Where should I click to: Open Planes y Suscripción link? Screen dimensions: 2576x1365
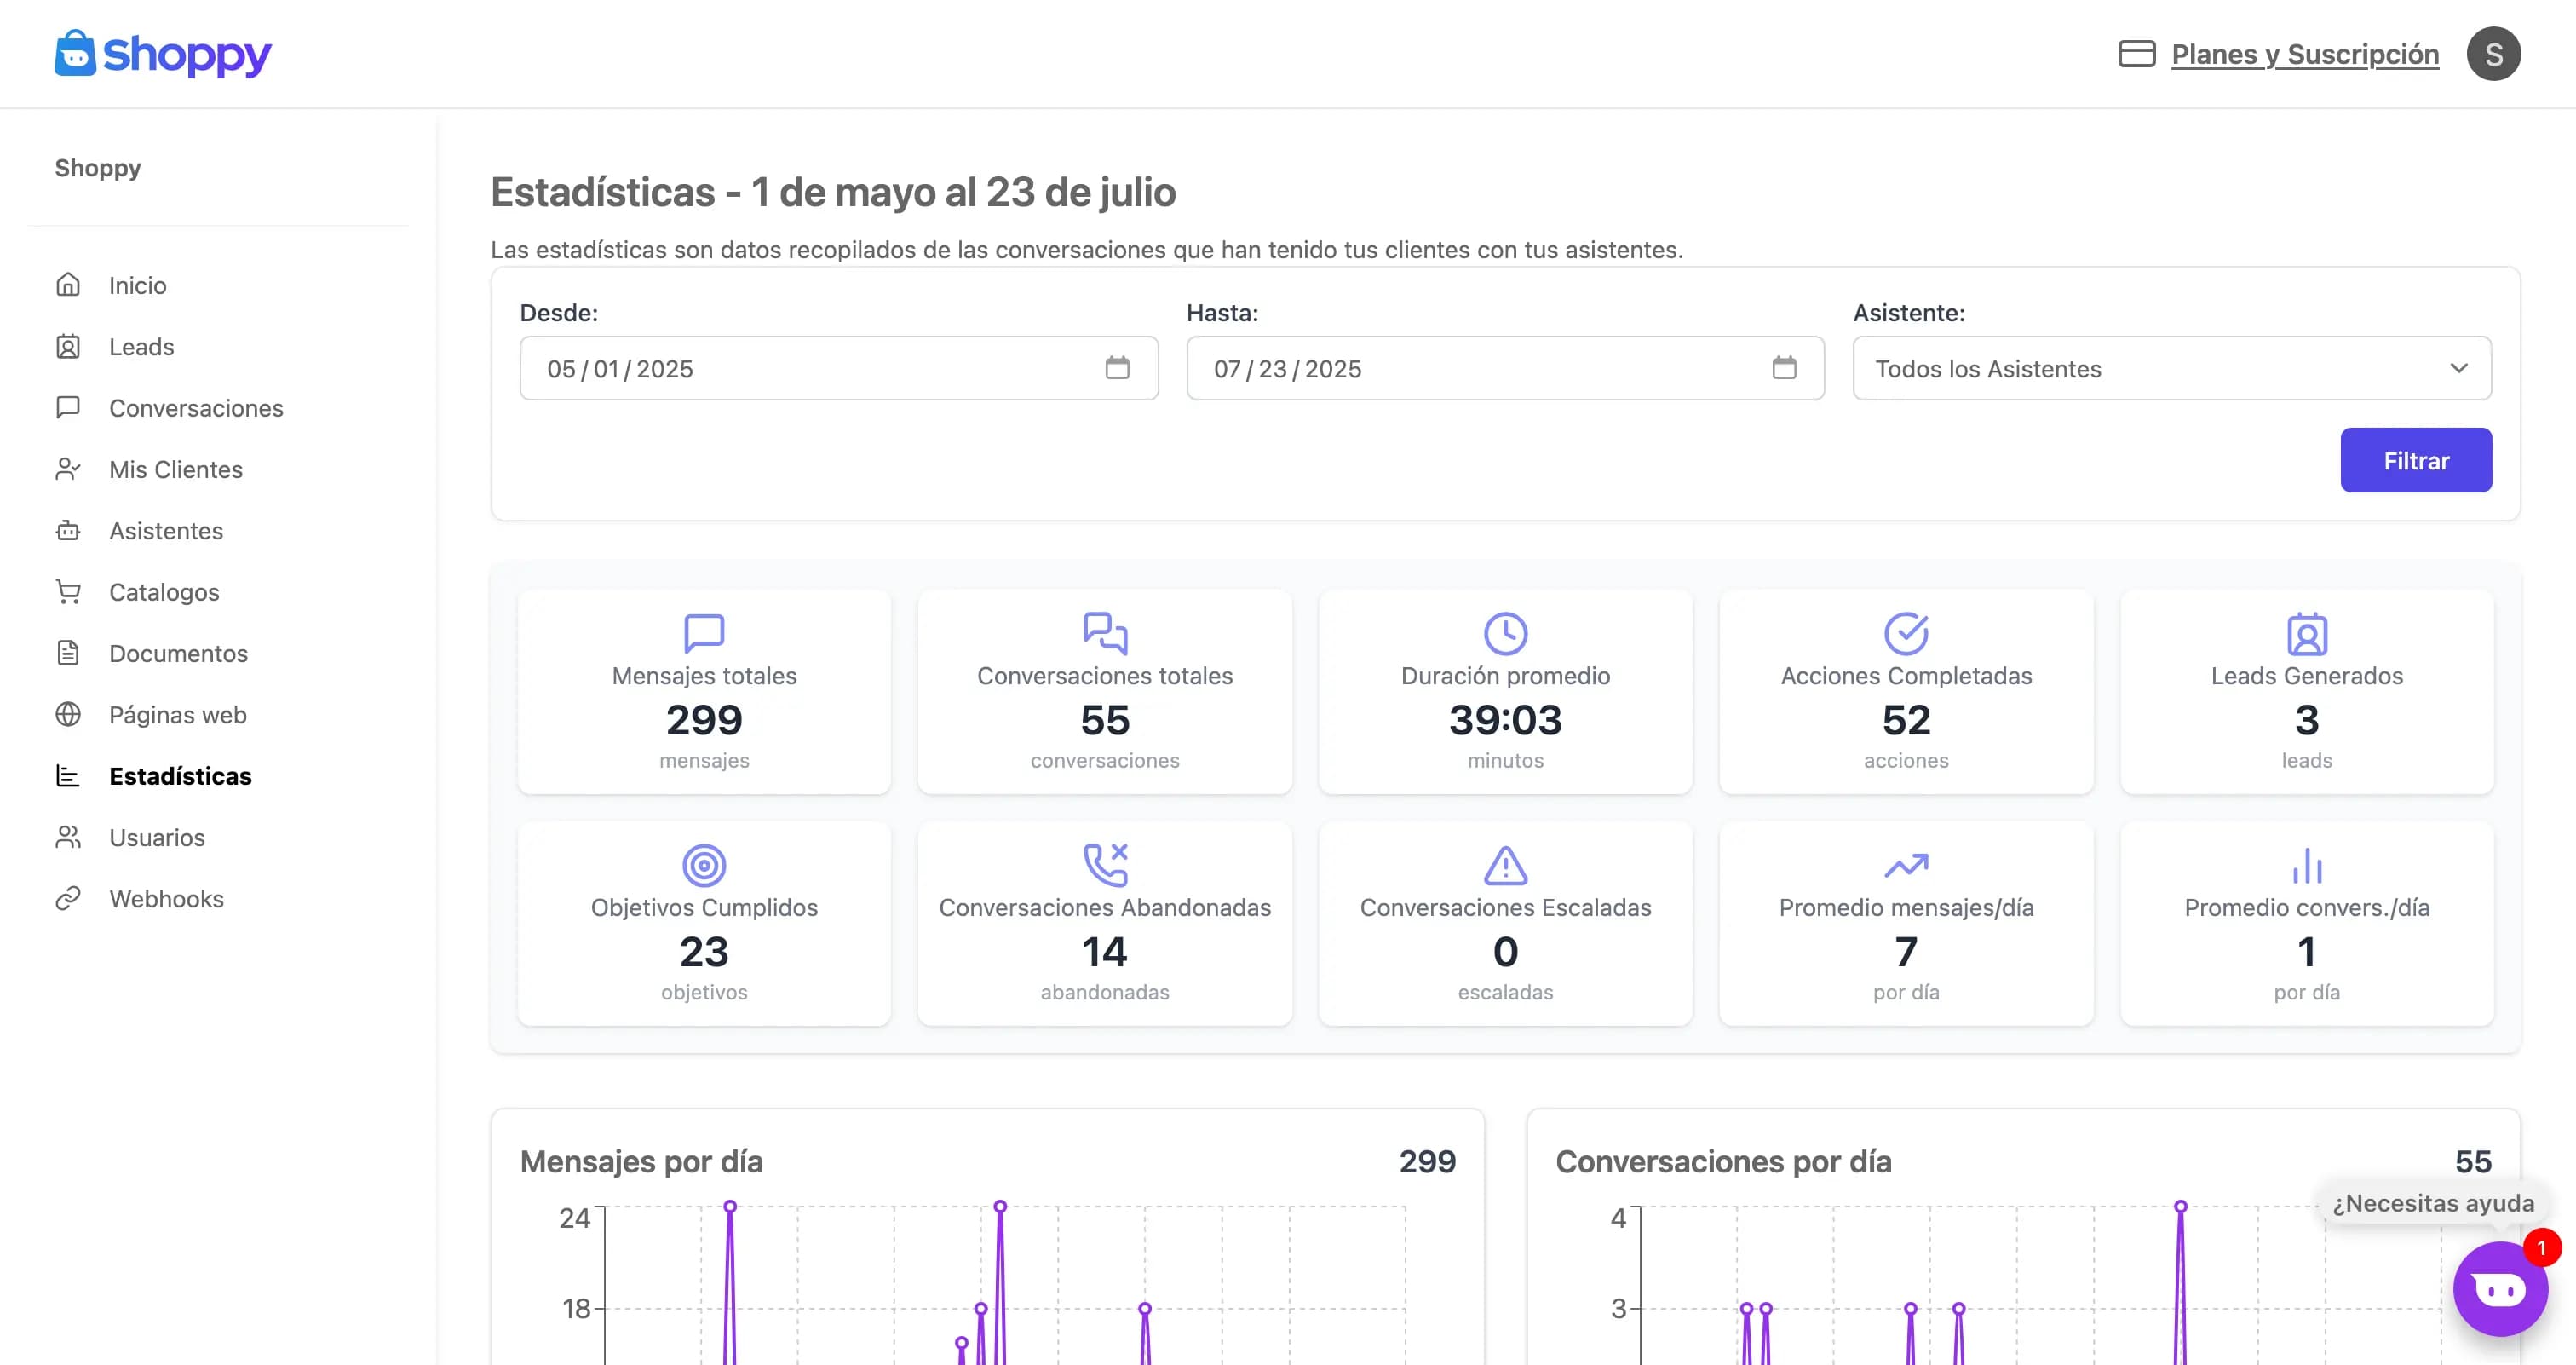2305,54
